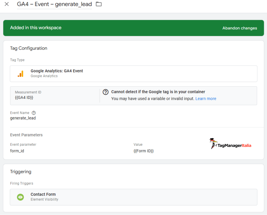Click Abandon changes in the green banner
Image resolution: width=267 pixels, height=215 pixels.
pyautogui.click(x=240, y=28)
